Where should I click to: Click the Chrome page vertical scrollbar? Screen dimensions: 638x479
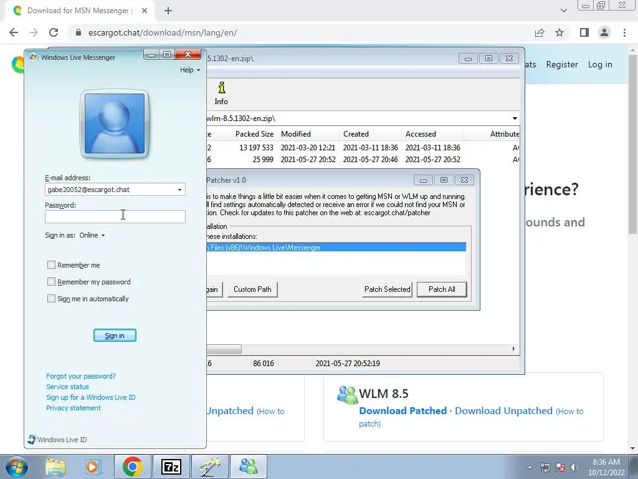633,143
